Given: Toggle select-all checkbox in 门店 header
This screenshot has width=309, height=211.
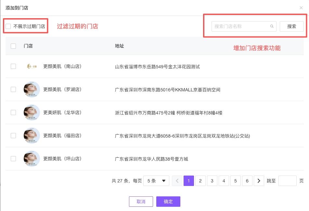Looking at the screenshot, I should click(13, 46).
